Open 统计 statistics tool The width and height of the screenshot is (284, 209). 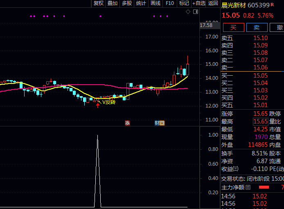click(141, 3)
